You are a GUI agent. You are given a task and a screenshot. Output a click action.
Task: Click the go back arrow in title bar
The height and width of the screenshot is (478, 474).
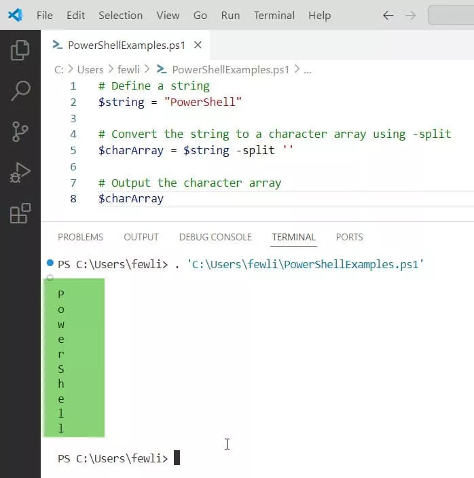pos(388,15)
